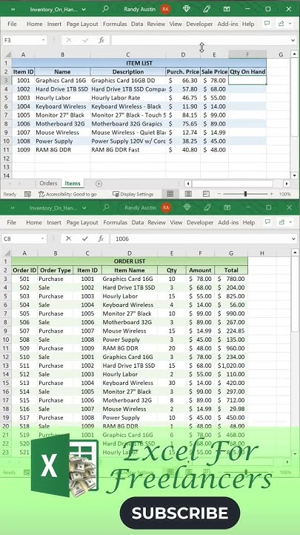Click 100% zoom level in top status bar
The image size is (300, 535).
[x=284, y=194]
